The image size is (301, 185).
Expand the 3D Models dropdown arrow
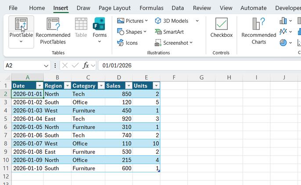point(197,21)
